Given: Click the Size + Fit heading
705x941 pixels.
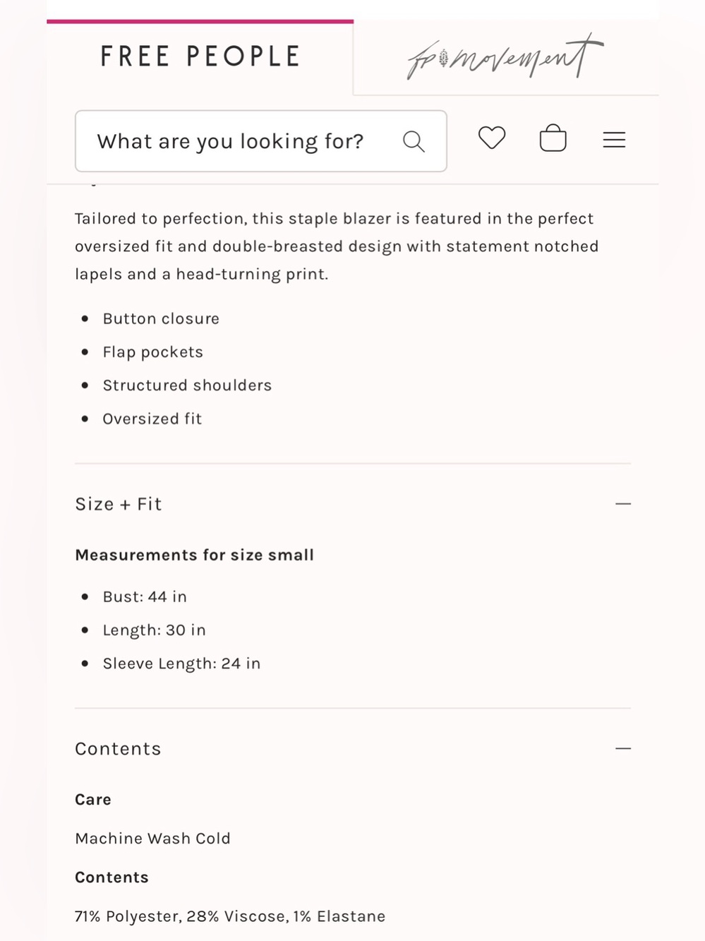Looking at the screenshot, I should coord(119,504).
